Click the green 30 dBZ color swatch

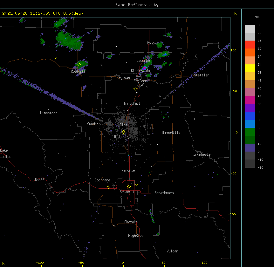[x=250, y=132]
